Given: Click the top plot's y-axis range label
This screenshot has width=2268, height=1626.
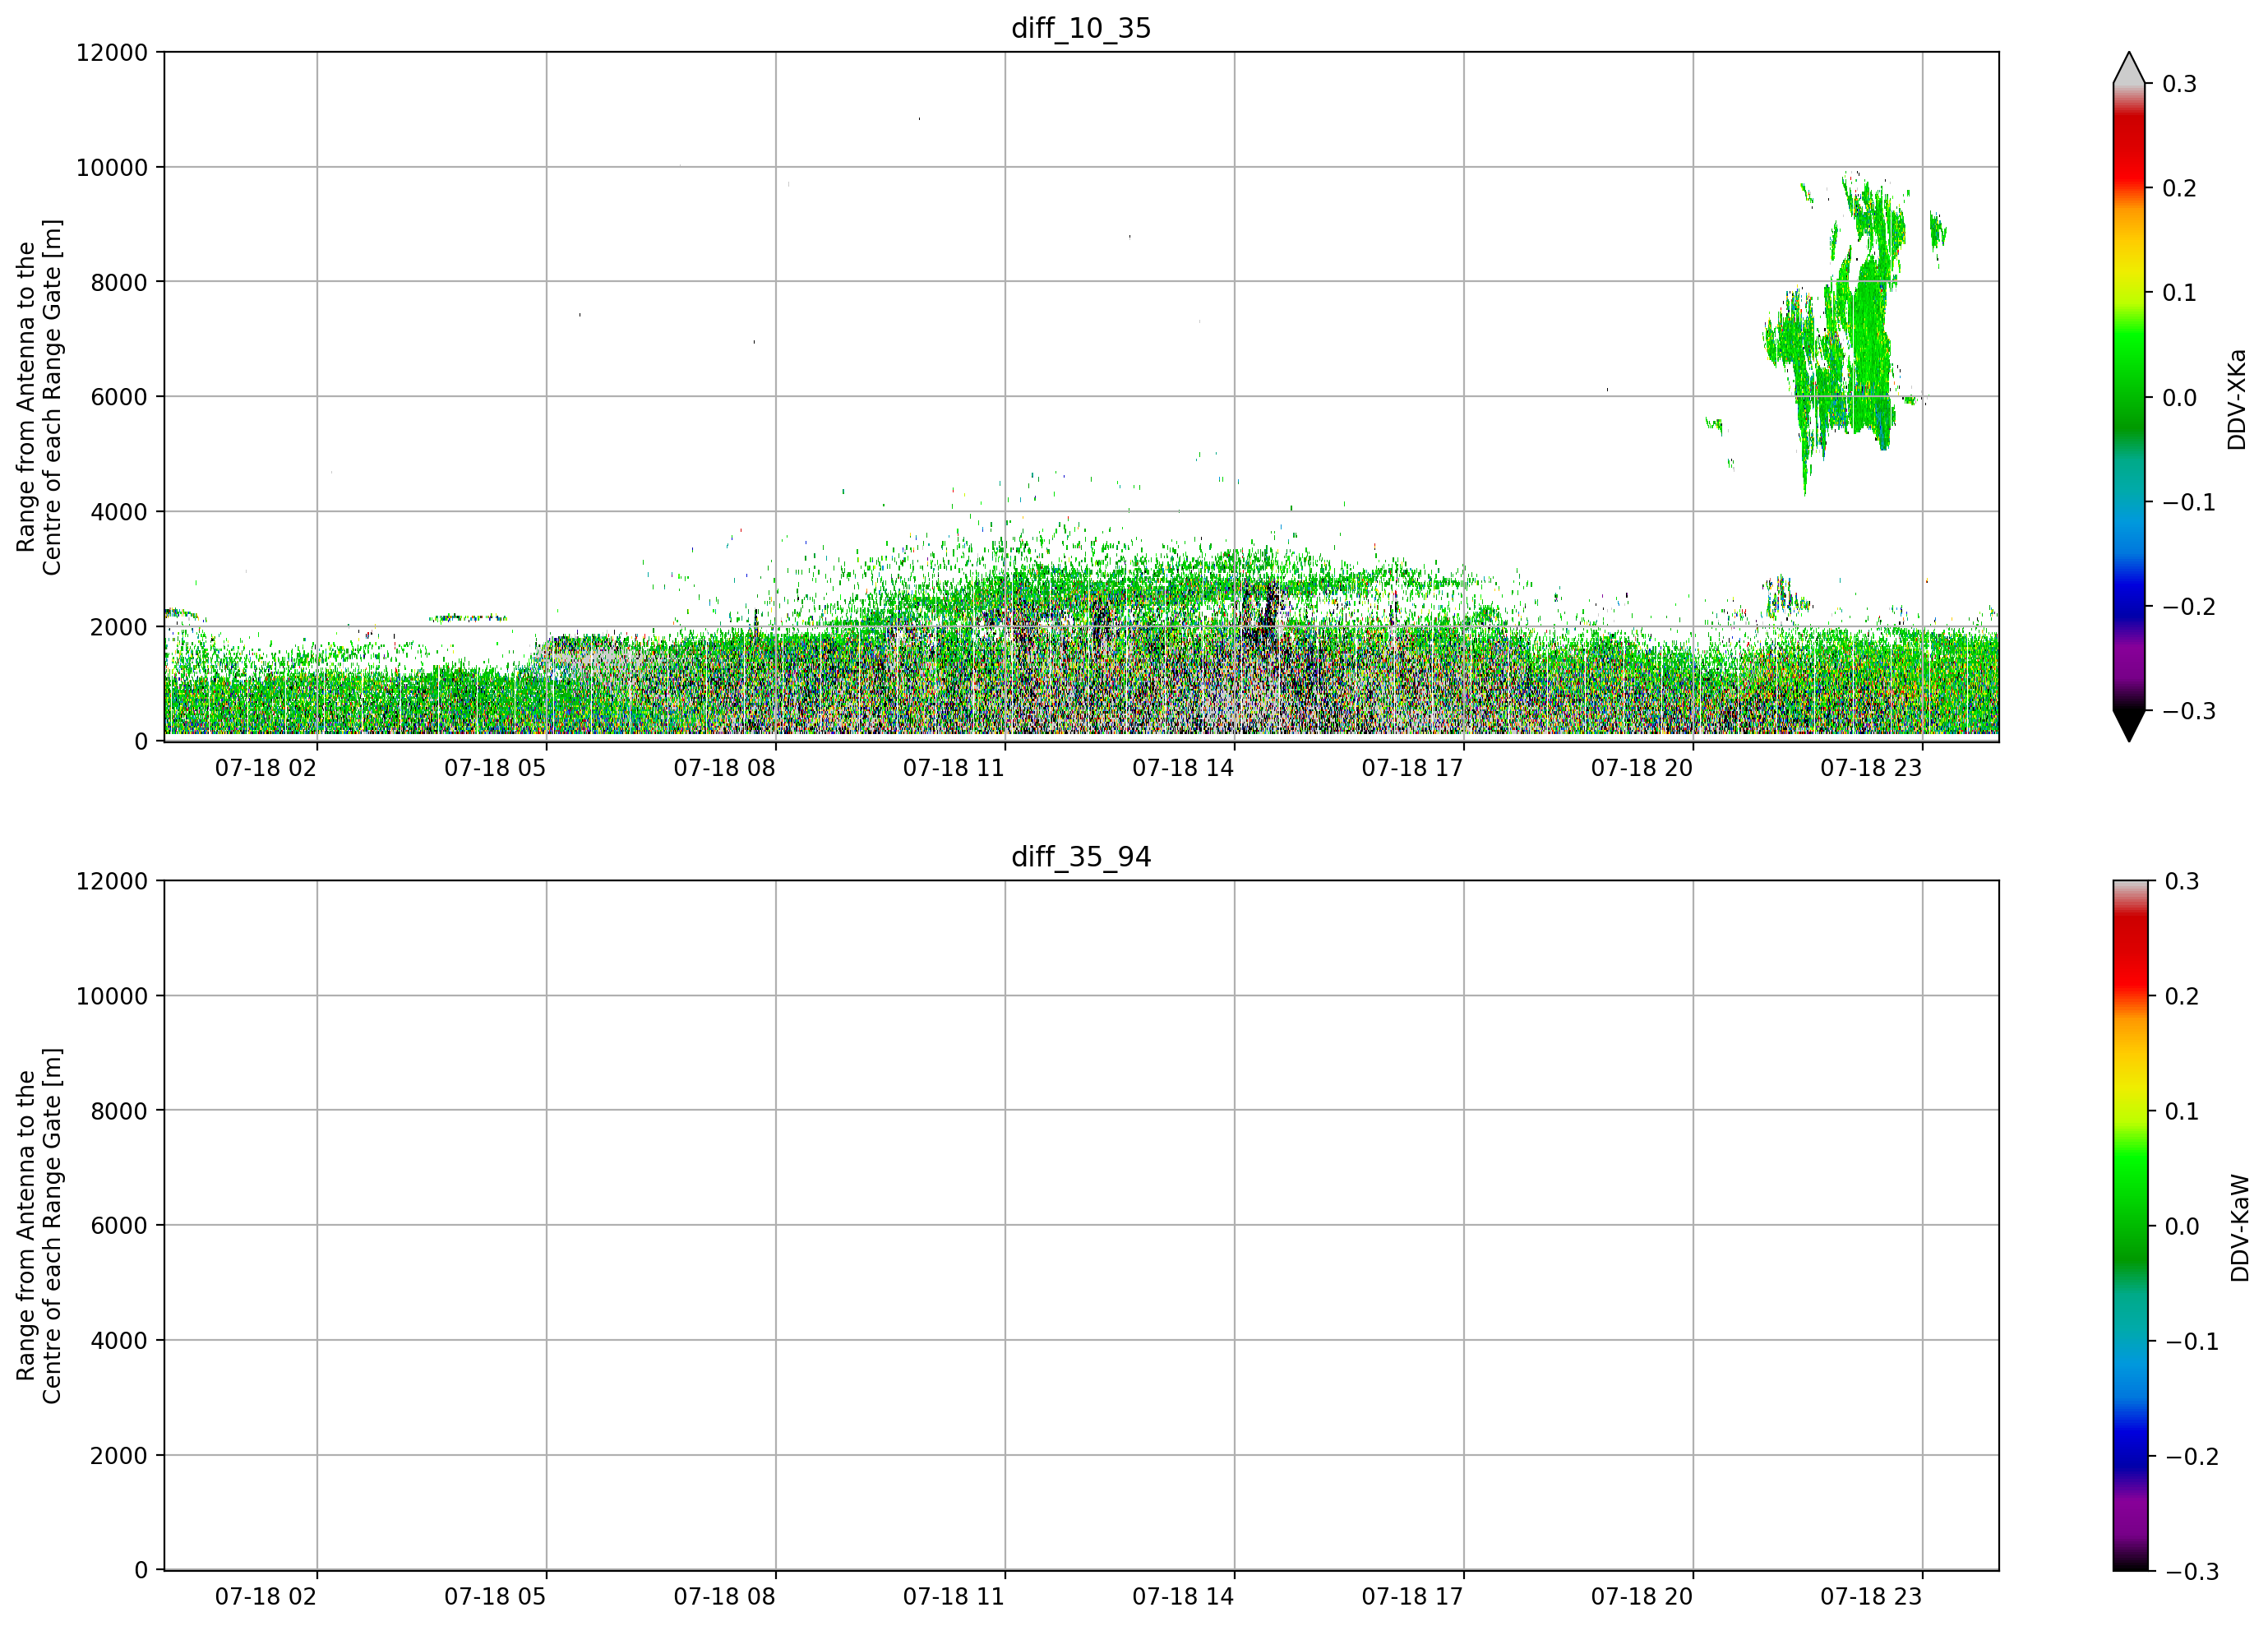Looking at the screenshot, I should click(x=39, y=397).
